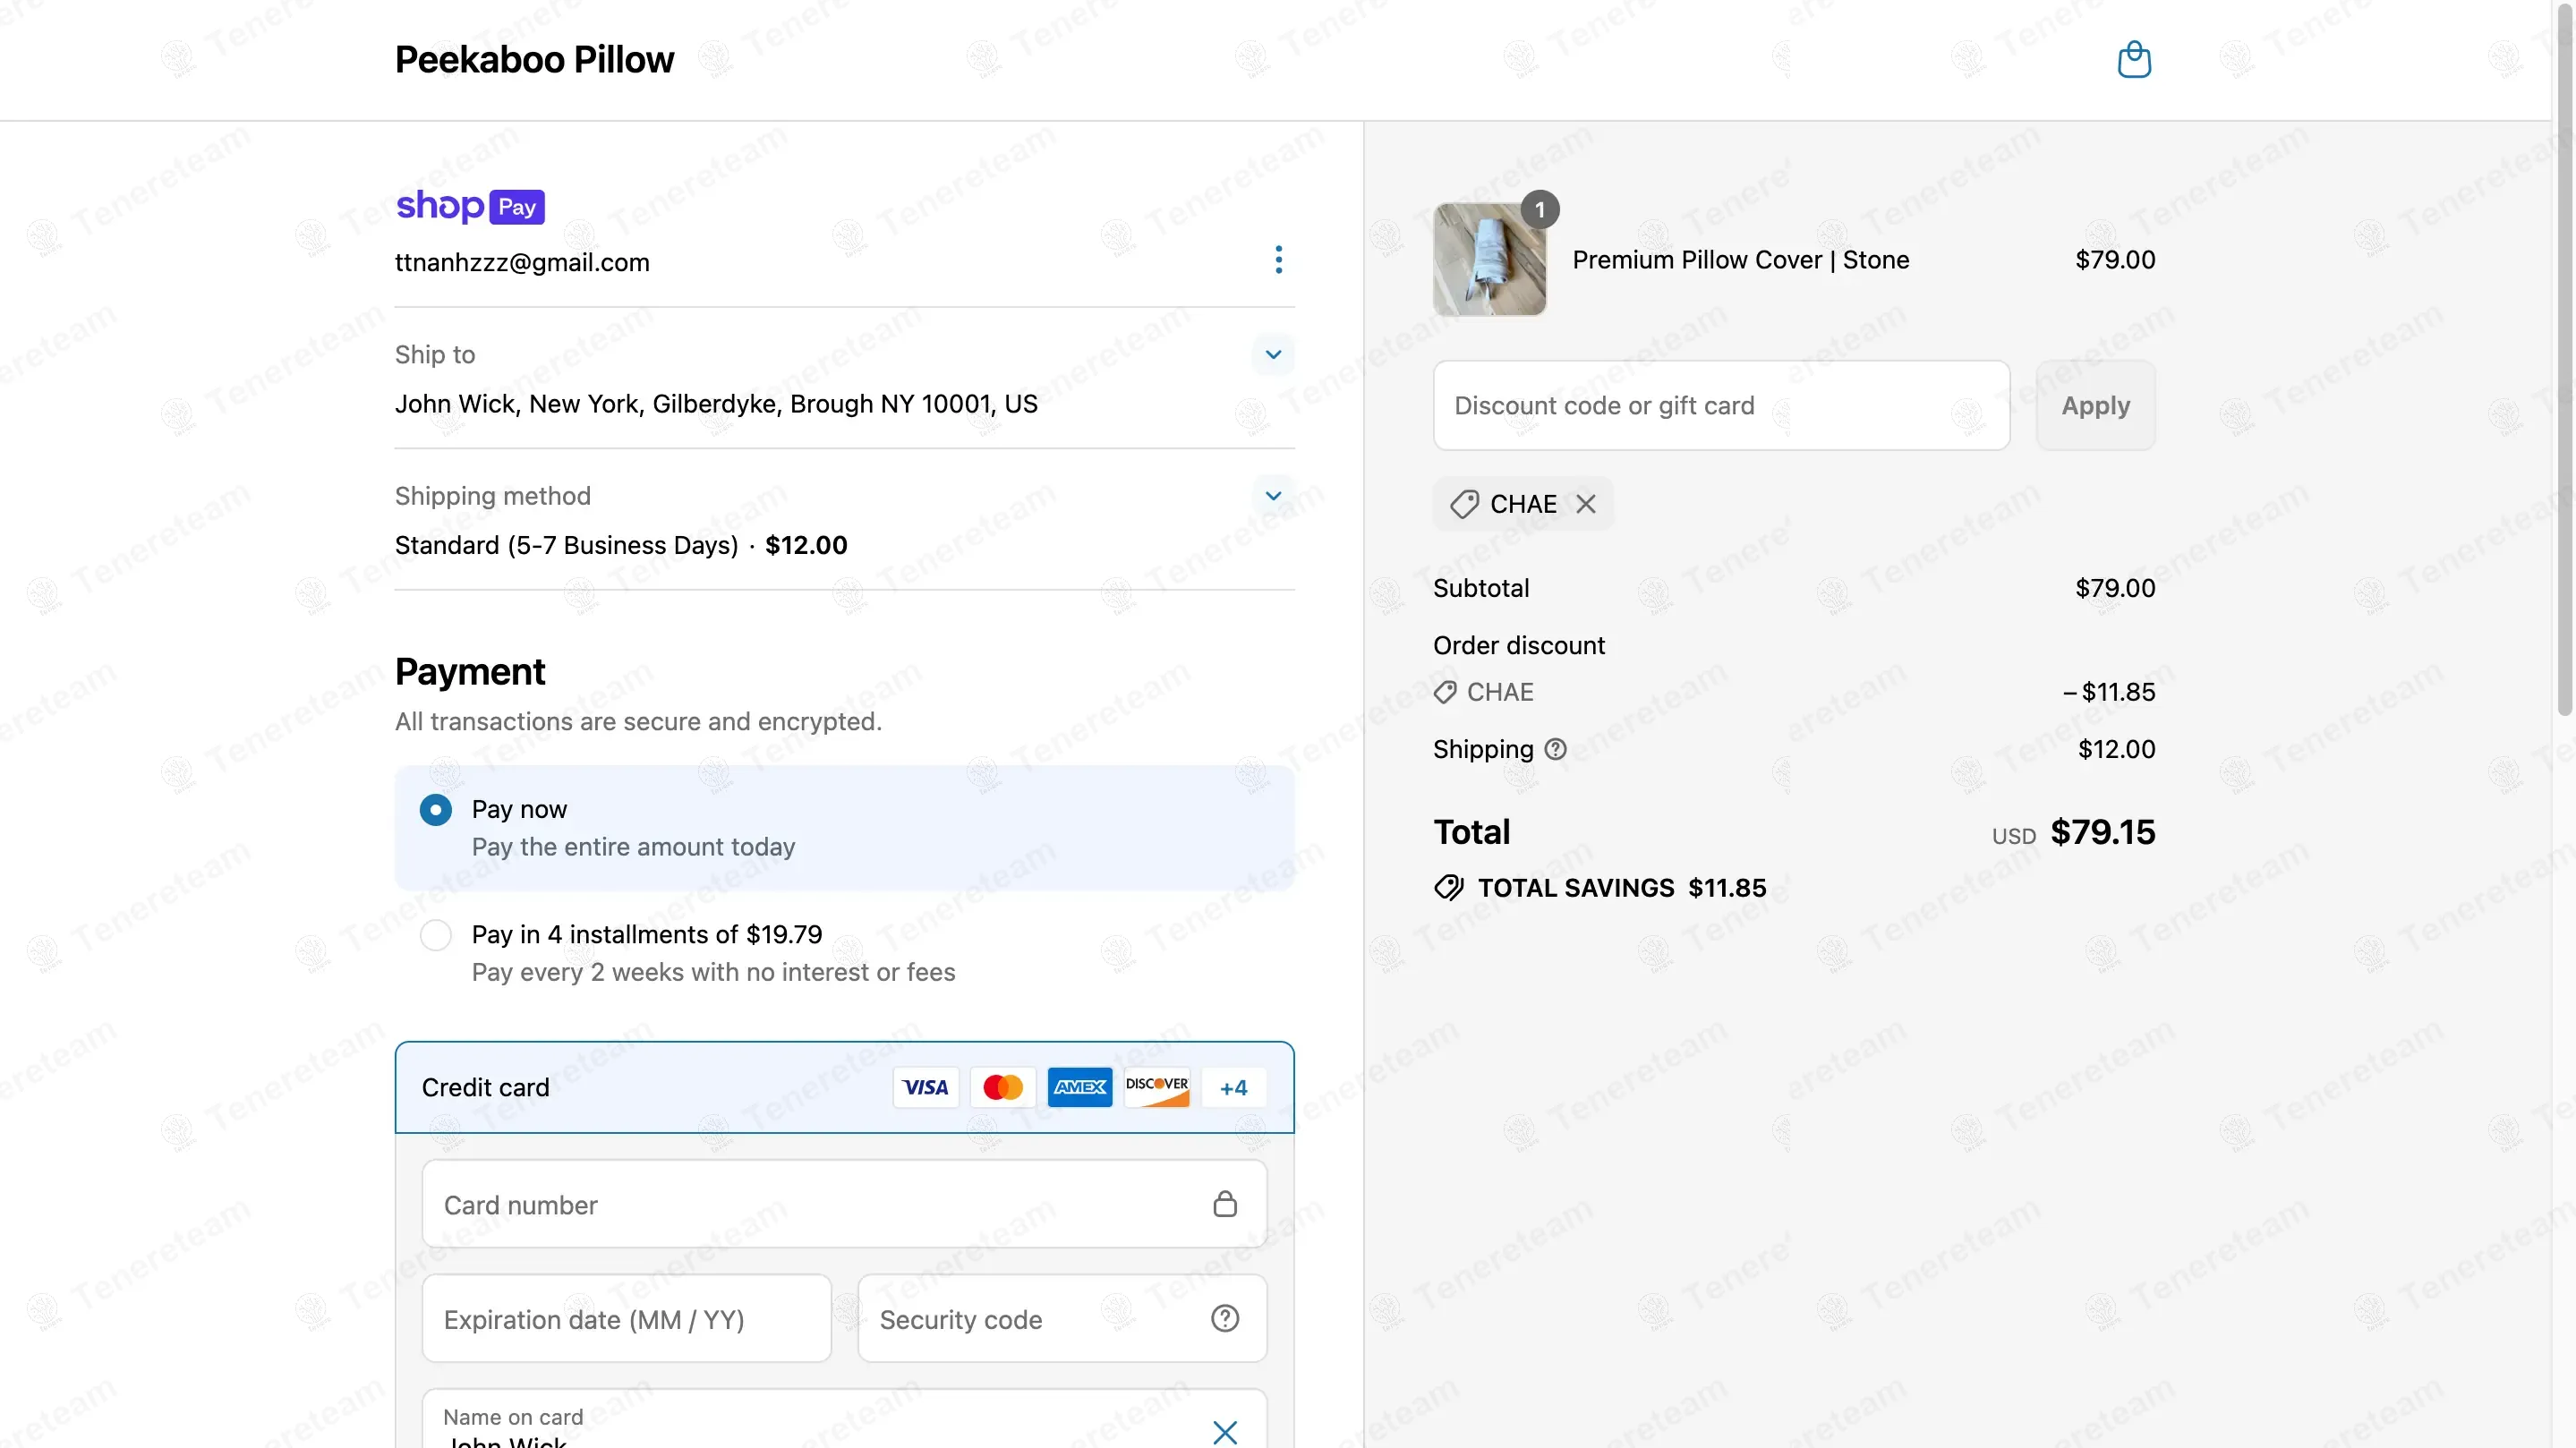The image size is (2576, 1448).
Task: Expand the Ship to section
Action: tap(1273, 354)
